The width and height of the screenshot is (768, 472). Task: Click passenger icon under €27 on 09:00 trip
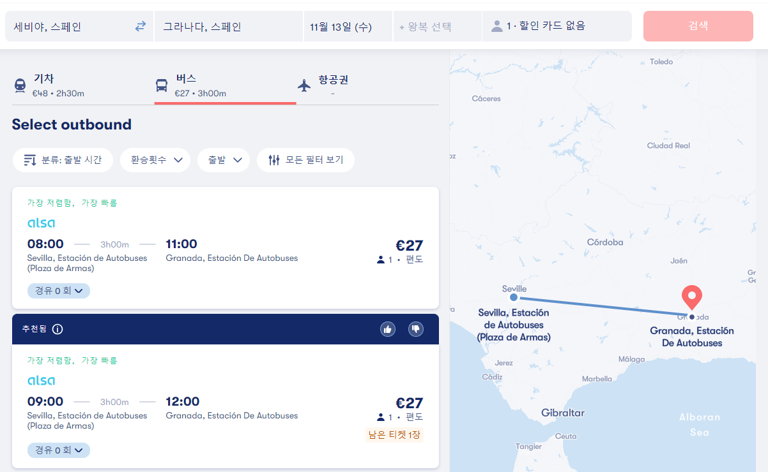[x=381, y=417]
